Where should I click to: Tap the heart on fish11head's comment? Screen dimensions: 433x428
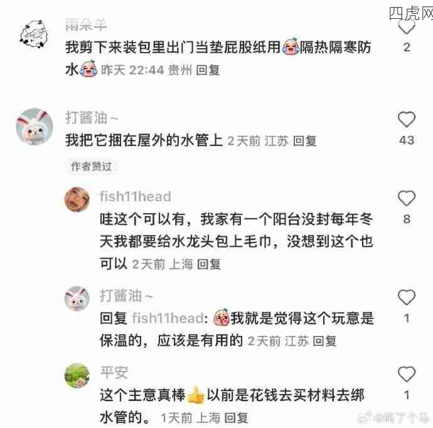click(x=407, y=198)
